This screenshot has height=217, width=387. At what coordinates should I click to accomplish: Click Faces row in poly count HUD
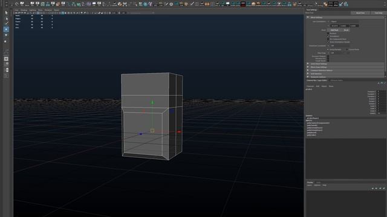[34, 22]
